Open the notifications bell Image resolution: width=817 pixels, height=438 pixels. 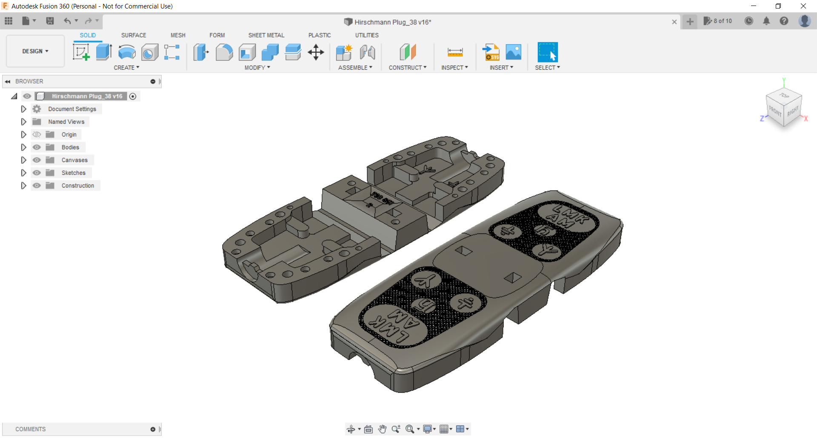coord(766,21)
